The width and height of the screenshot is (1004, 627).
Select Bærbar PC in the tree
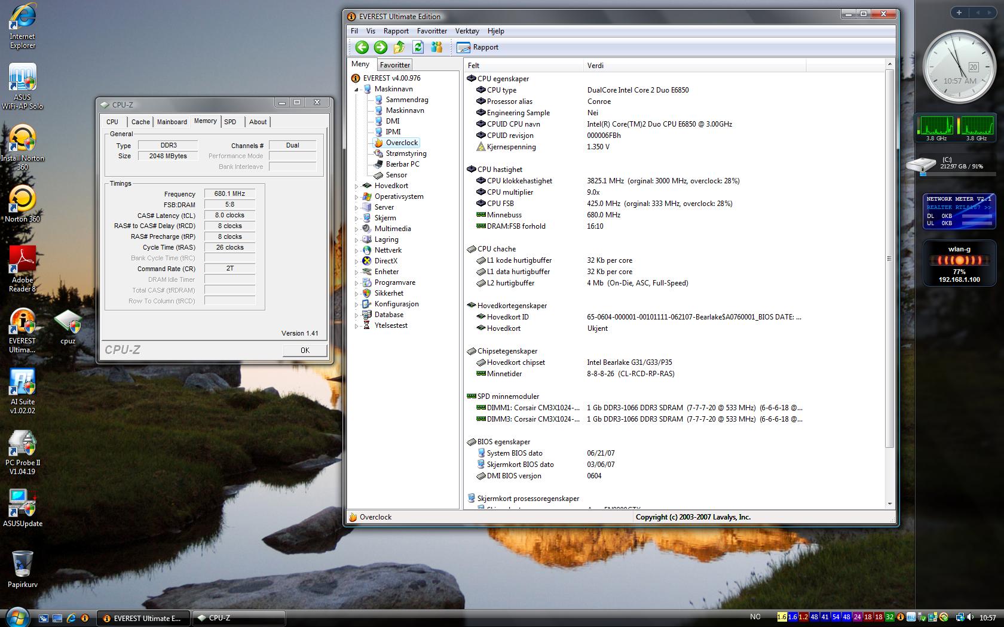pos(402,164)
